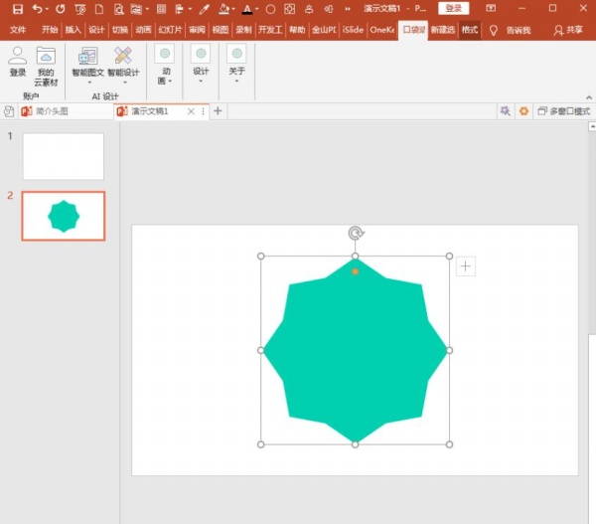Click the rotate handle above the shape

click(356, 234)
